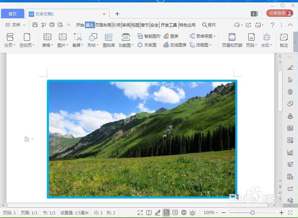Click the 功能图 icon

tap(126, 37)
